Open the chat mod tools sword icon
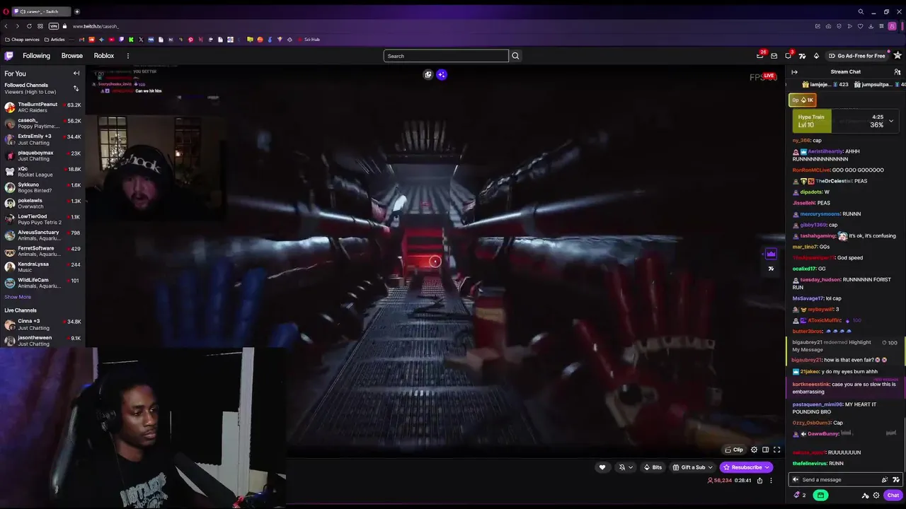Image resolution: width=906 pixels, height=509 pixels. (865, 495)
